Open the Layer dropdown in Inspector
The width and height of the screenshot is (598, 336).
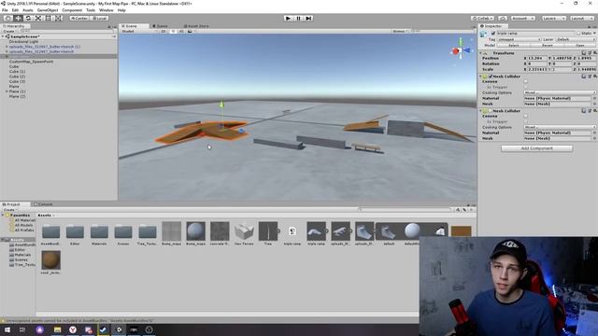pos(576,39)
